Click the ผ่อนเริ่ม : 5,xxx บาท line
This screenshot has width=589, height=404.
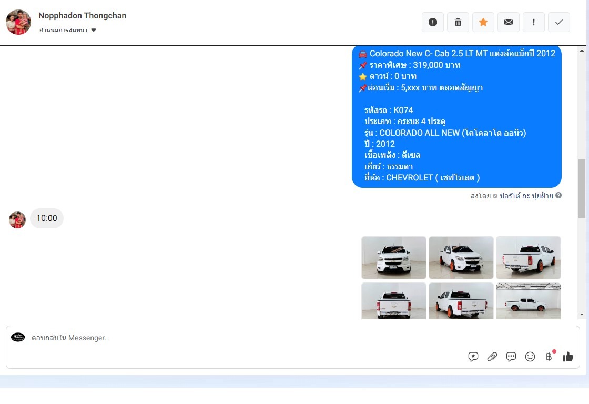(x=421, y=88)
